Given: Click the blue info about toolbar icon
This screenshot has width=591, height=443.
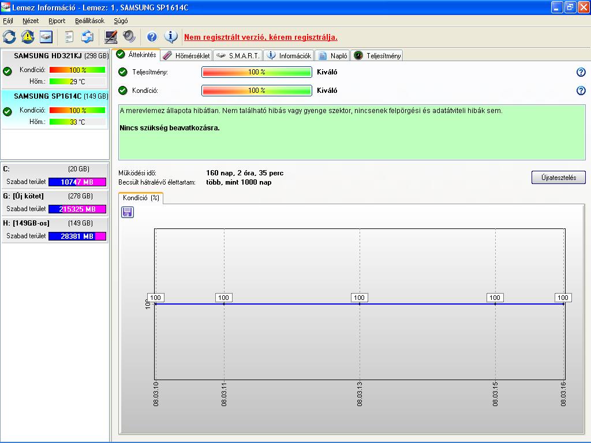Looking at the screenshot, I should [171, 36].
